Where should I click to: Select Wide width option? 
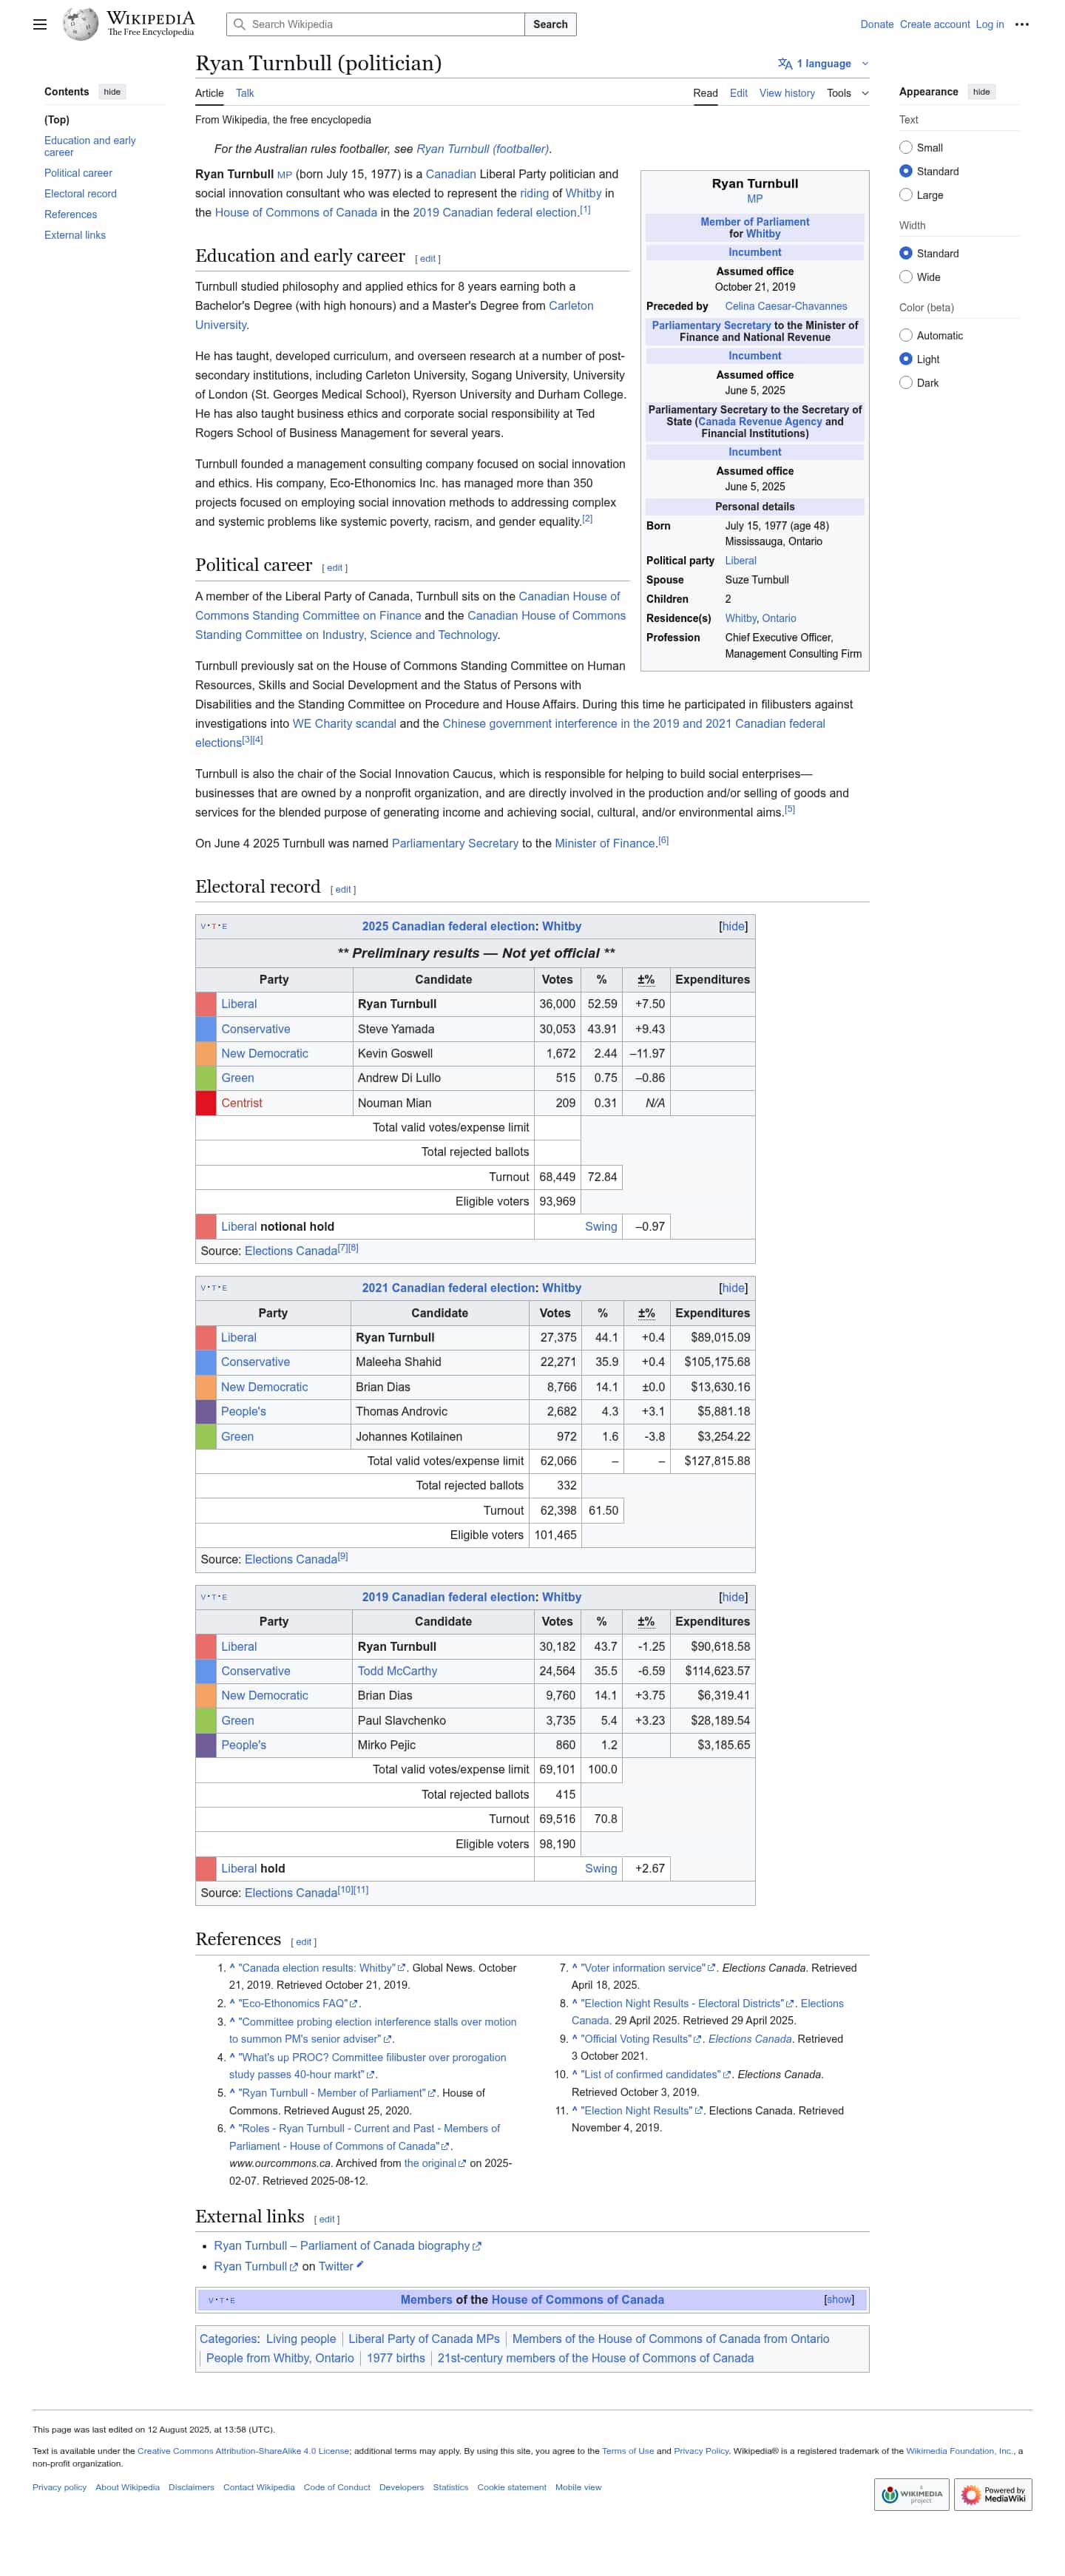(x=905, y=277)
